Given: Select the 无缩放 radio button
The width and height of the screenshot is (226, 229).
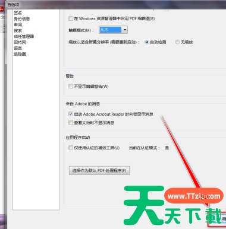Looking at the screenshot, I should [177, 42].
